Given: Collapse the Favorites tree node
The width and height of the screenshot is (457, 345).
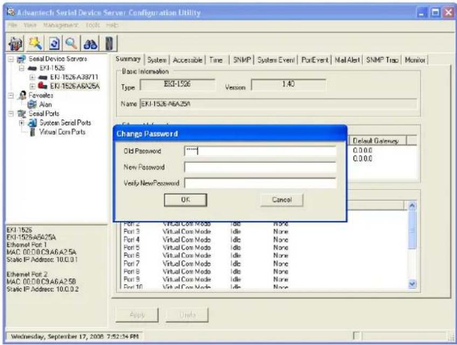Looking at the screenshot, I should coord(11,95).
